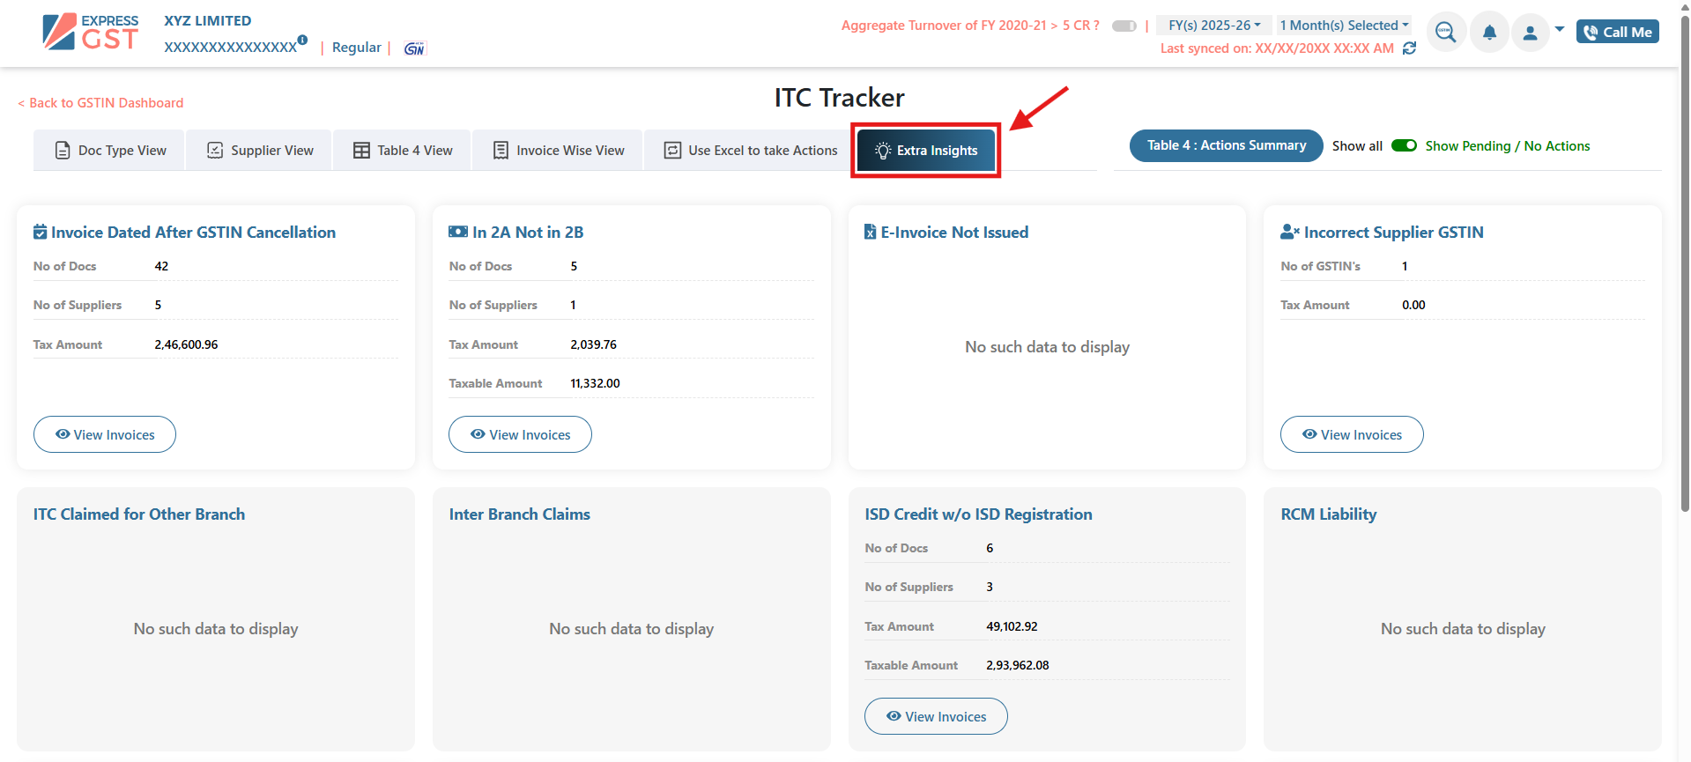Click the user profile avatar icon
Image resolution: width=1691 pixels, height=762 pixels.
click(1530, 33)
